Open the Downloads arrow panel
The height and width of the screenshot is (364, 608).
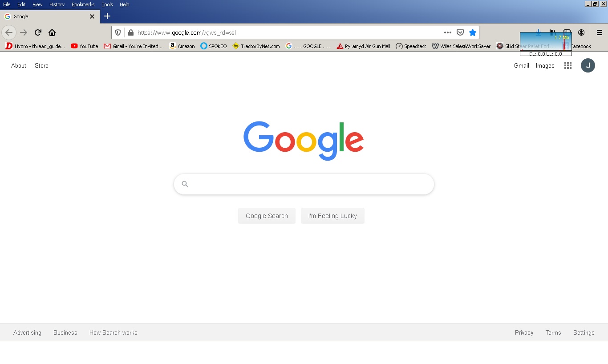pos(539,32)
